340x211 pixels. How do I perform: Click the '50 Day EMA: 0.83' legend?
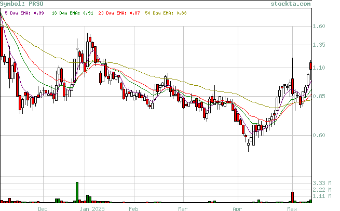tap(166, 13)
